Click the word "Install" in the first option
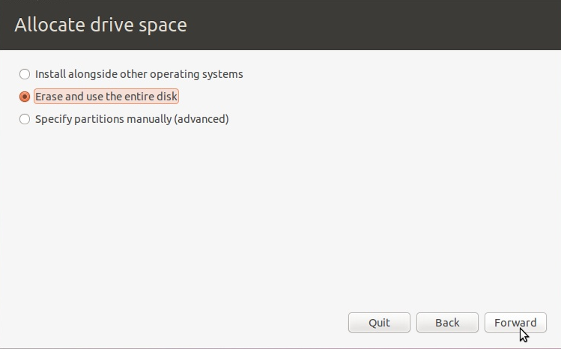 50,74
